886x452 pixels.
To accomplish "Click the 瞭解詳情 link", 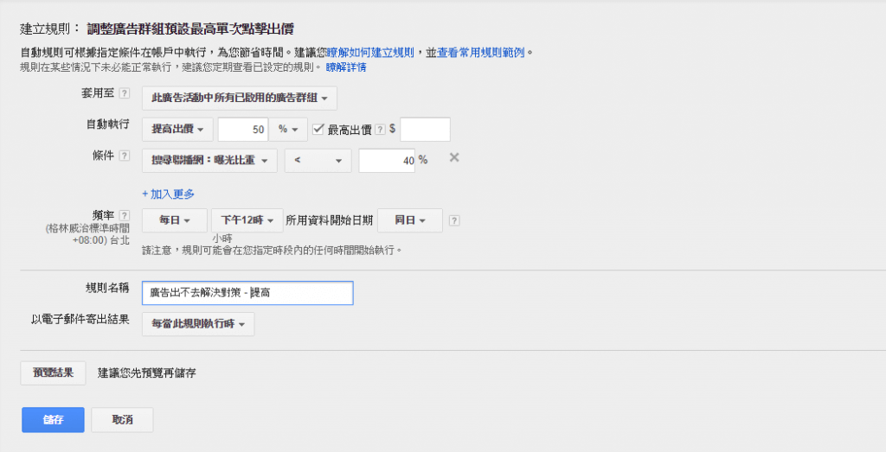I will click(346, 67).
